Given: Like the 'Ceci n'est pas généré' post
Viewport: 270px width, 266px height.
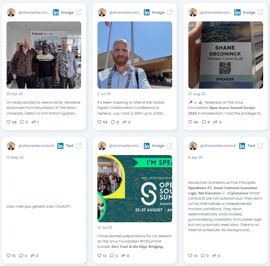Looking at the screenshot, I should [x=8, y=255].
